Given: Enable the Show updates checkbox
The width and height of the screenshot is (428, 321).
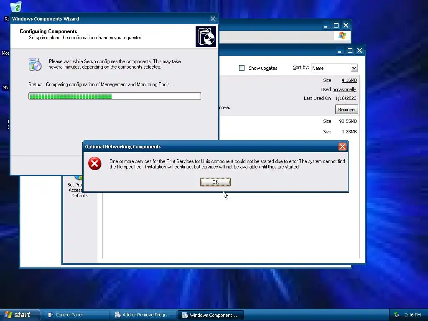Looking at the screenshot, I should pos(242,68).
